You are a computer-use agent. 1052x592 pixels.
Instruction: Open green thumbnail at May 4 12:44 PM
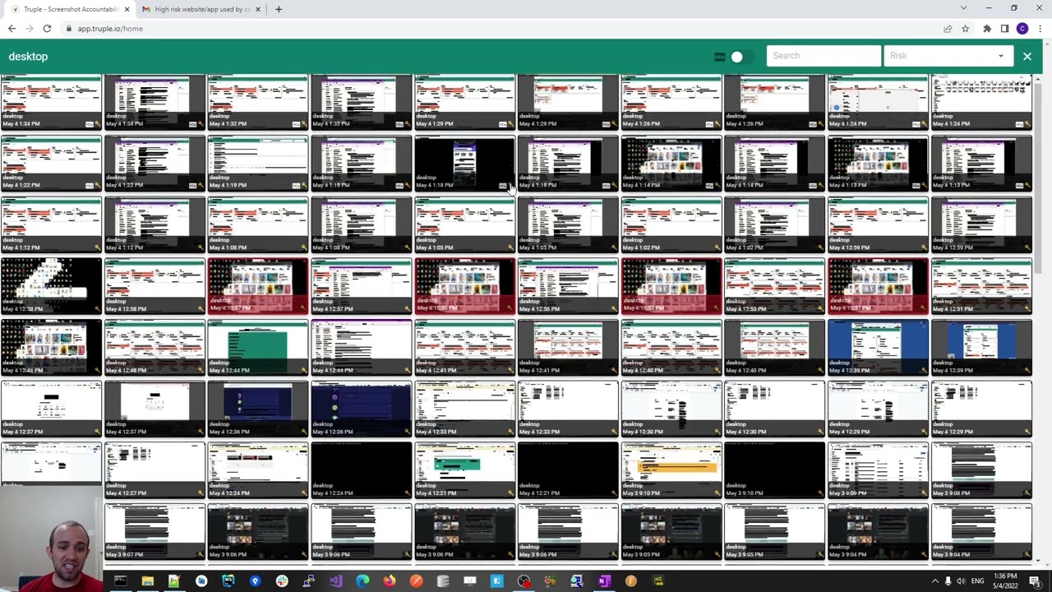click(x=258, y=348)
